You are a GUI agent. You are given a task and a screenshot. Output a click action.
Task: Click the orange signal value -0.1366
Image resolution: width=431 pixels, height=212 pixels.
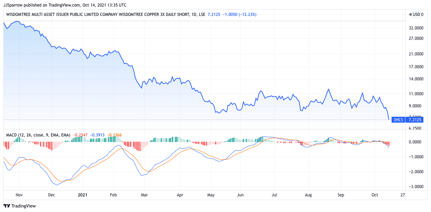[114, 135]
